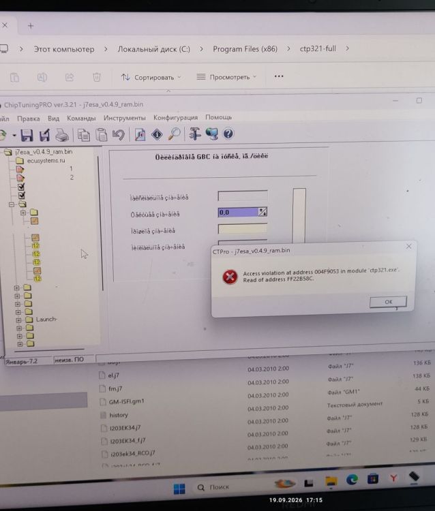
Task: Click the Save floppy disk toolbar icon
Action: 27,135
